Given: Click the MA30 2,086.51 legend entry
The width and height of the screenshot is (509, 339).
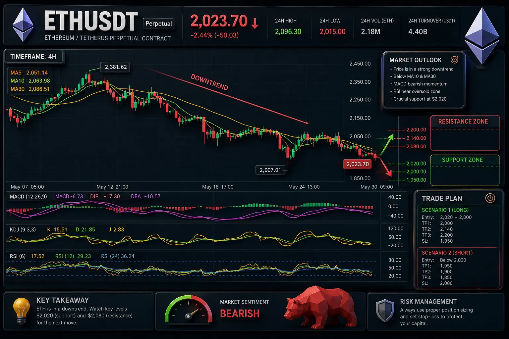Looking at the screenshot, I should [x=30, y=89].
